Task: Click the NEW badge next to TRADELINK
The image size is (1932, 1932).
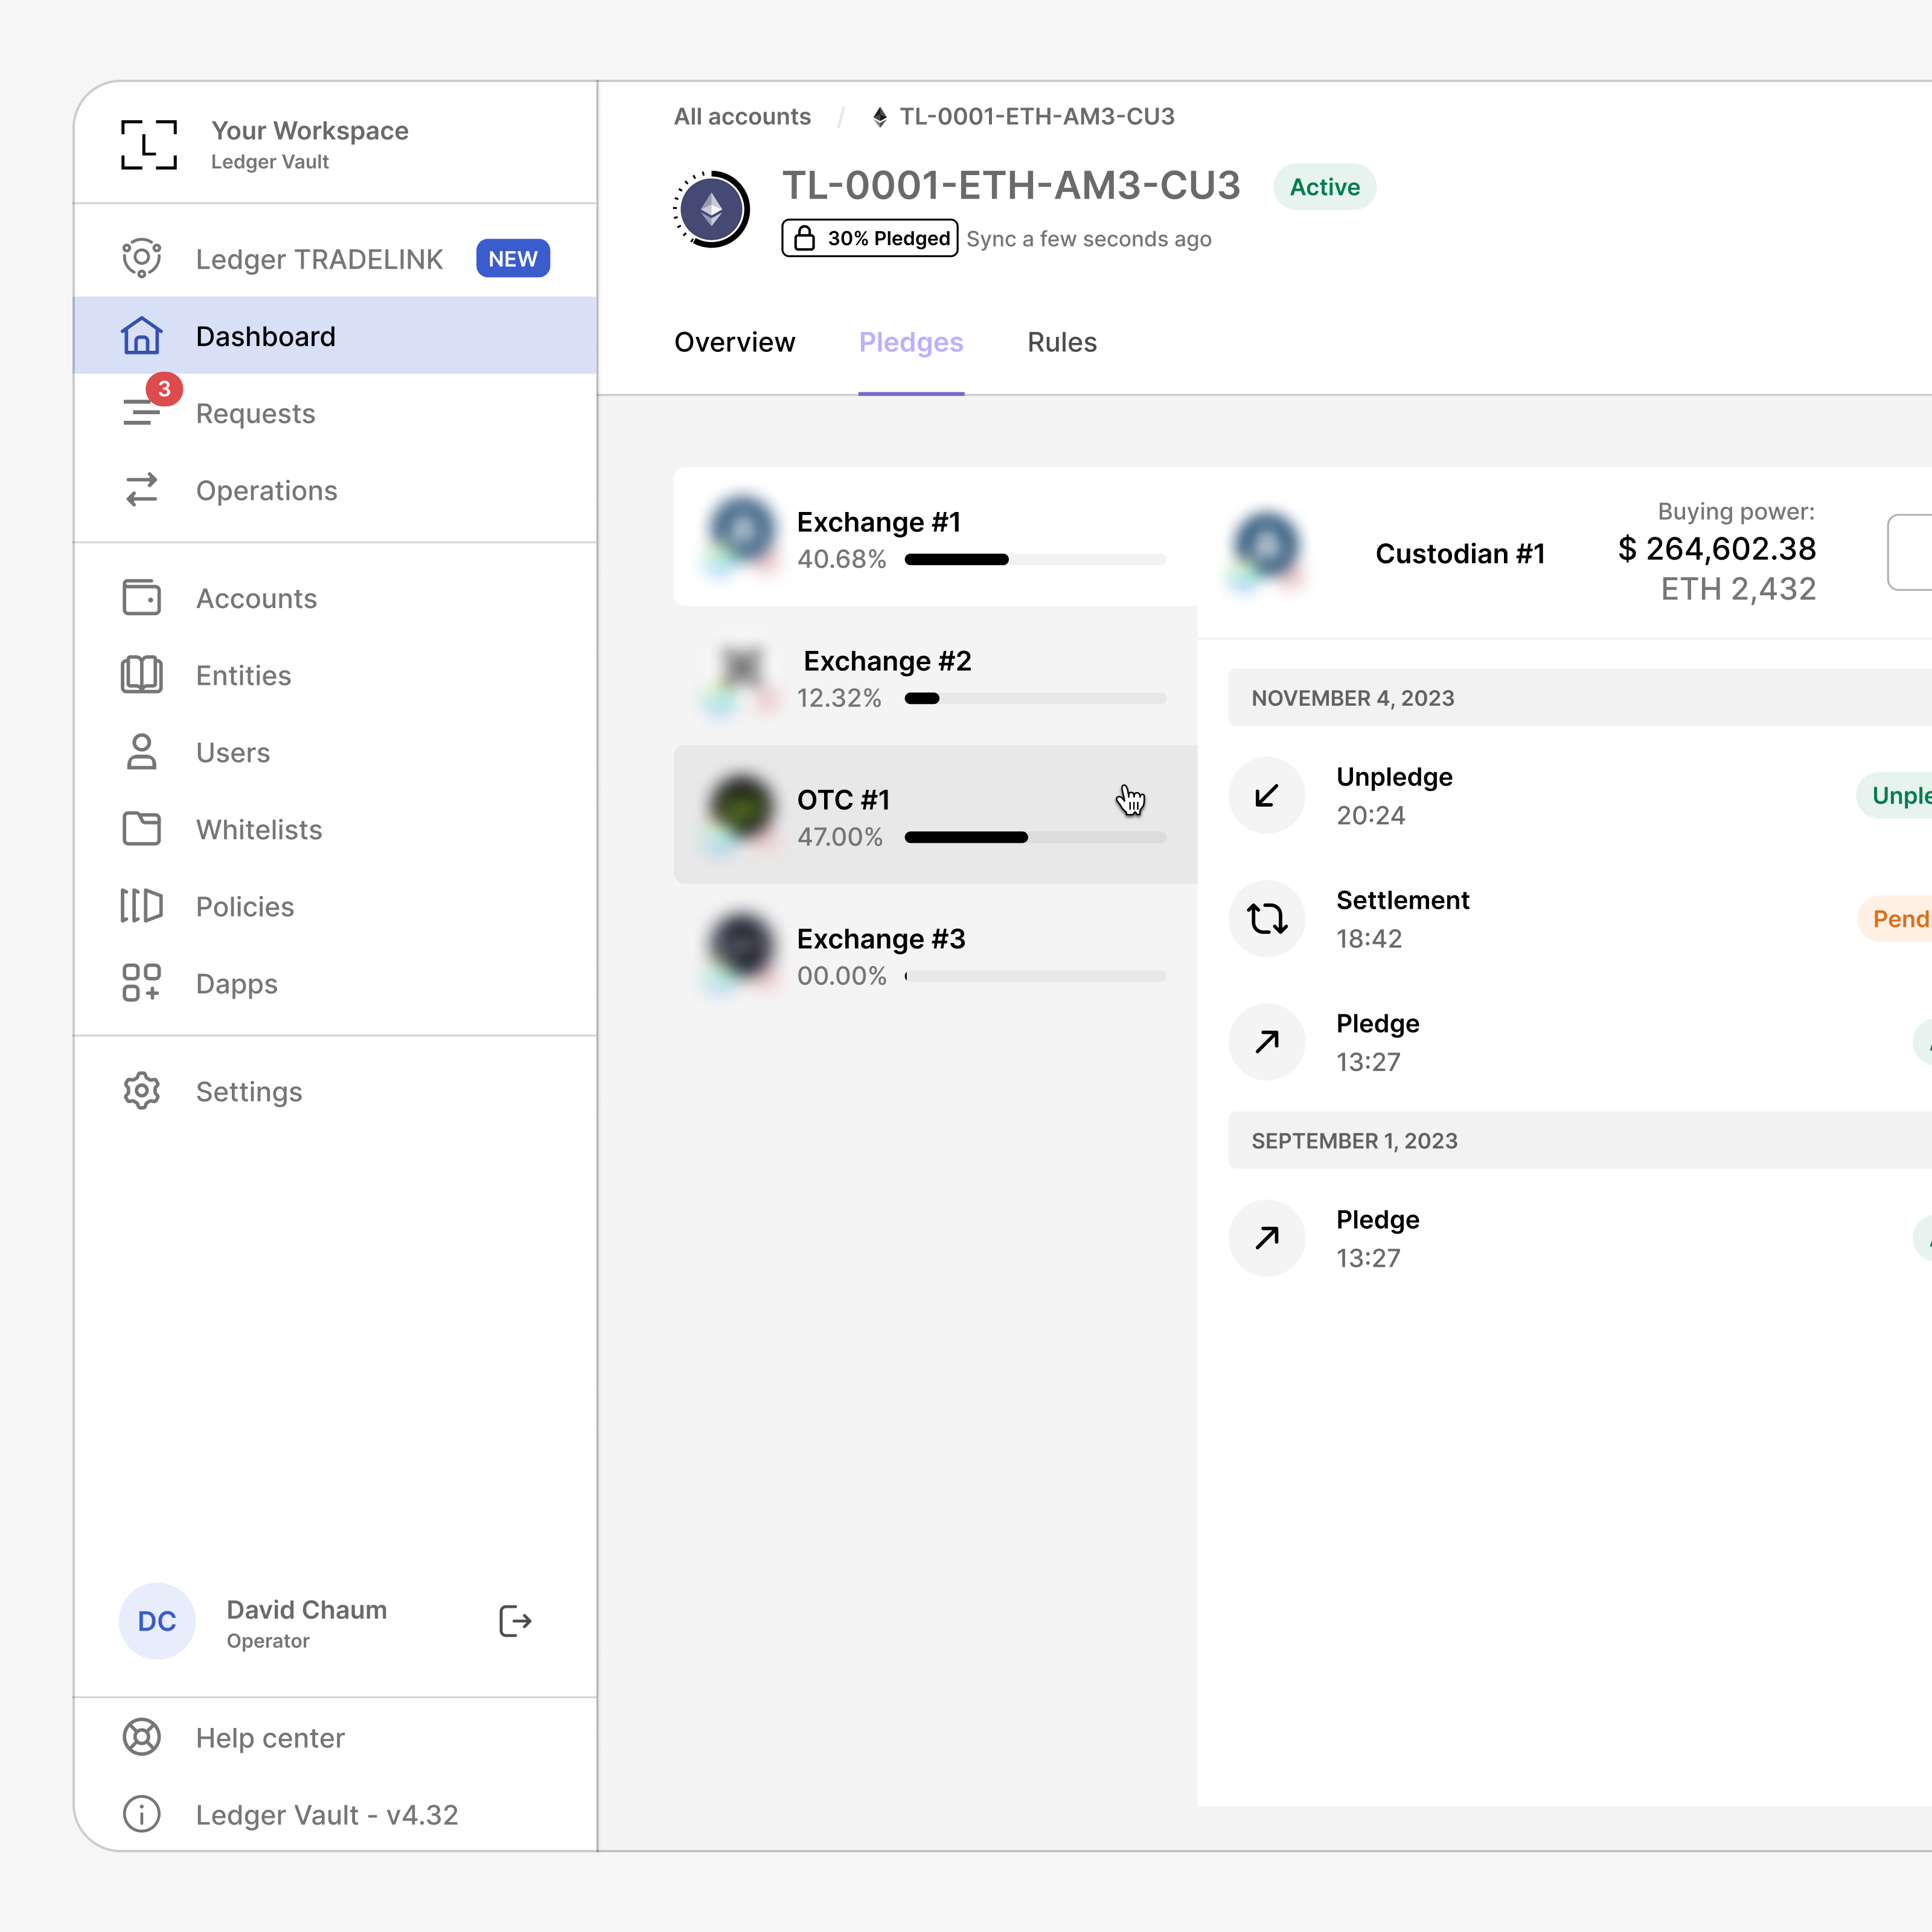Action: point(513,259)
